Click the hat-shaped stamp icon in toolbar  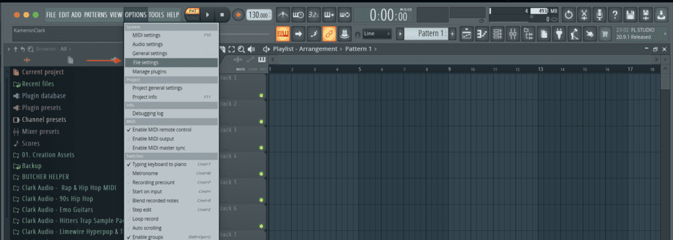pyautogui.click(x=344, y=33)
